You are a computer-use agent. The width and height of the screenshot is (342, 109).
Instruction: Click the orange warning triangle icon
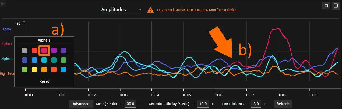pyautogui.click(x=150, y=10)
